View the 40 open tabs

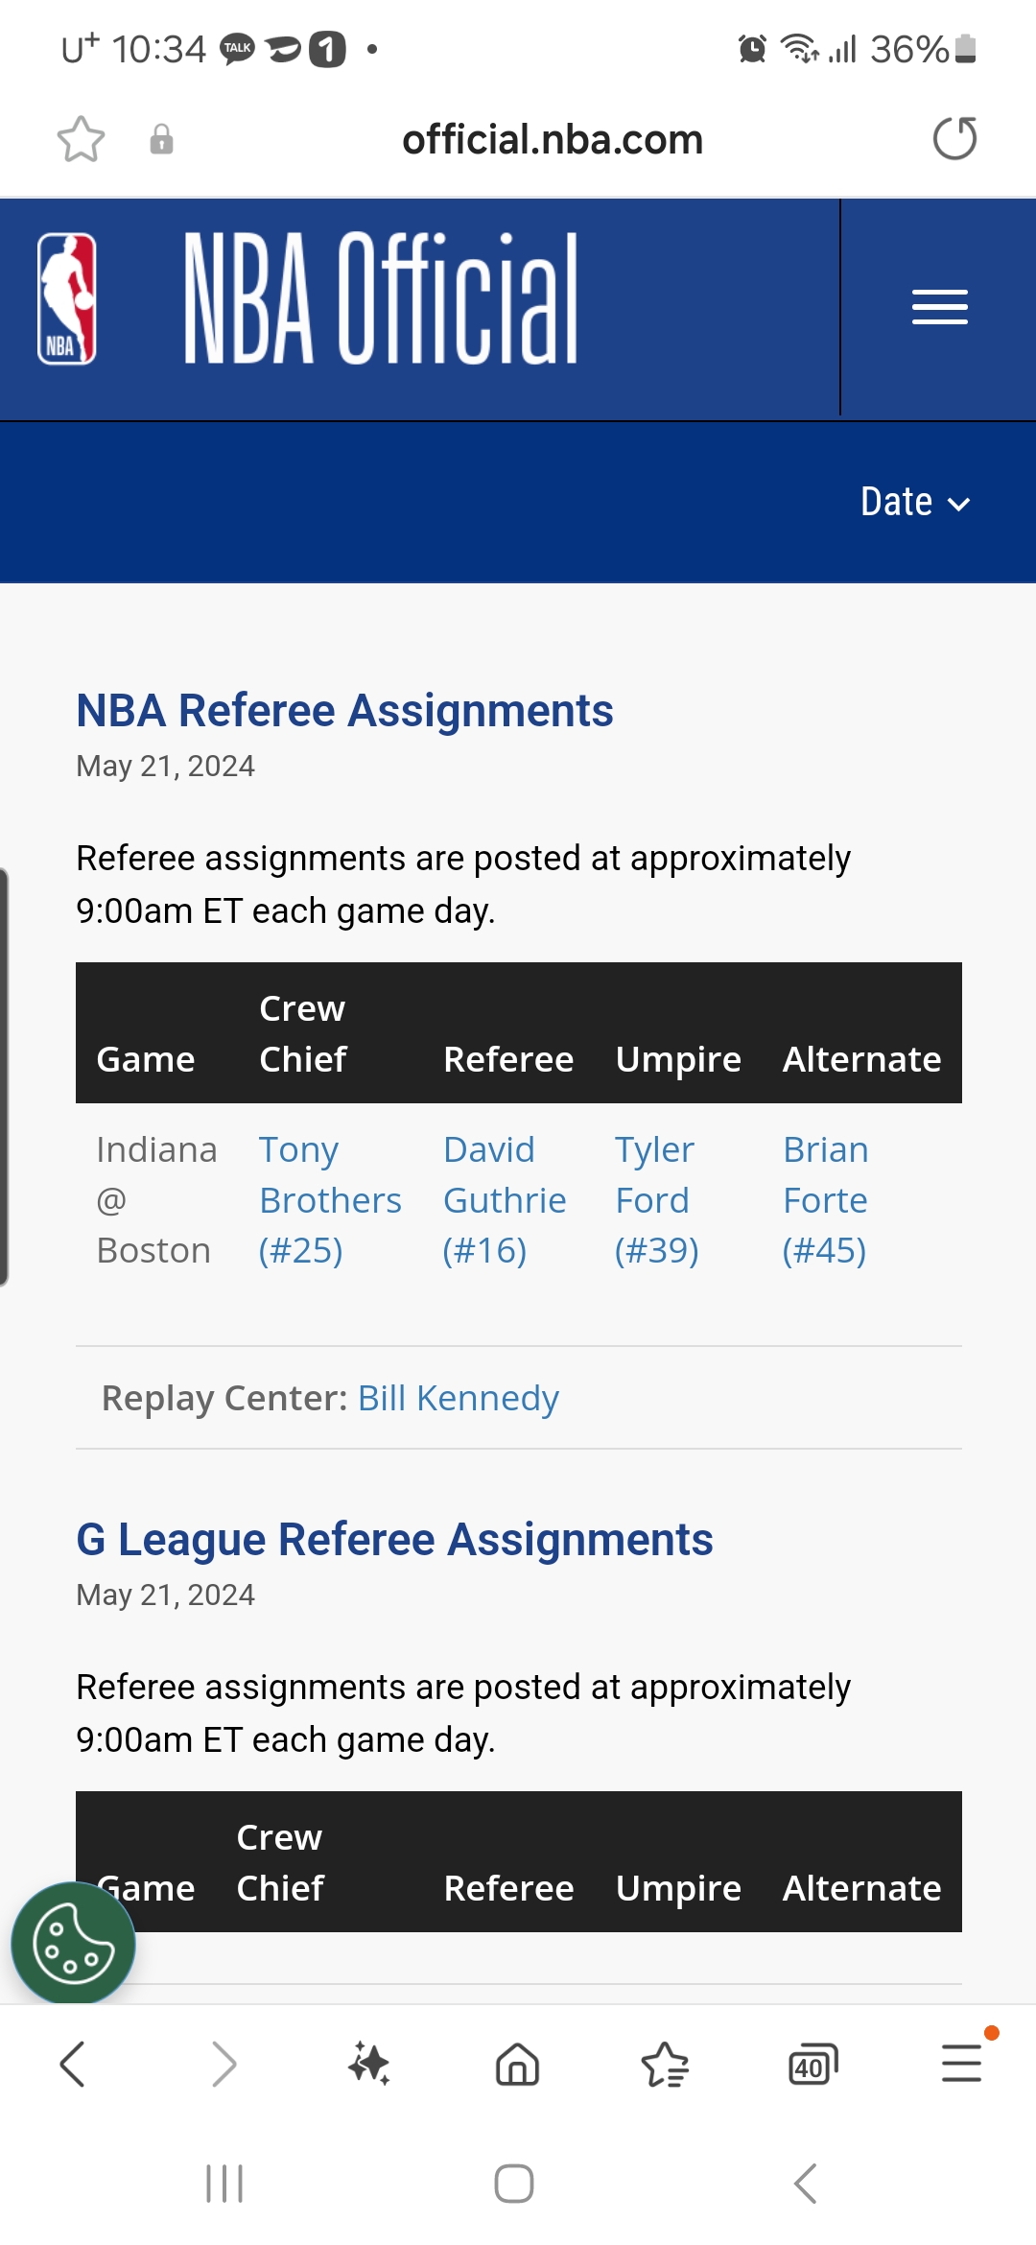[812, 2064]
